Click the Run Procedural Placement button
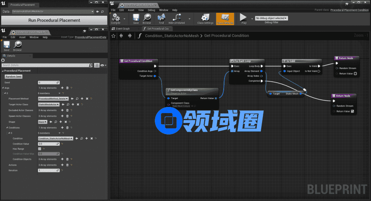This screenshot has width=371, height=201. coord(54,20)
